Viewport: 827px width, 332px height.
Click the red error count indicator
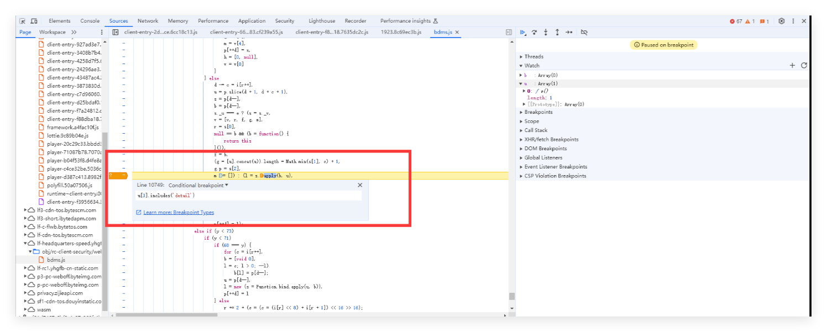click(736, 21)
